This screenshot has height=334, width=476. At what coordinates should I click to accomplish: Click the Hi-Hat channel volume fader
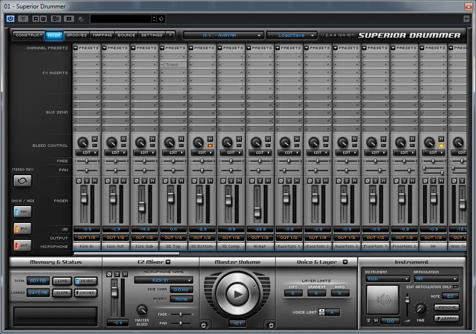click(257, 212)
